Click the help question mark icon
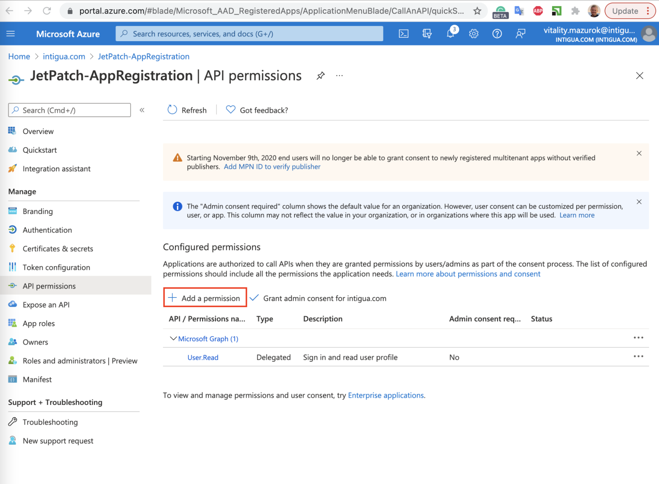659x484 pixels. (497, 34)
